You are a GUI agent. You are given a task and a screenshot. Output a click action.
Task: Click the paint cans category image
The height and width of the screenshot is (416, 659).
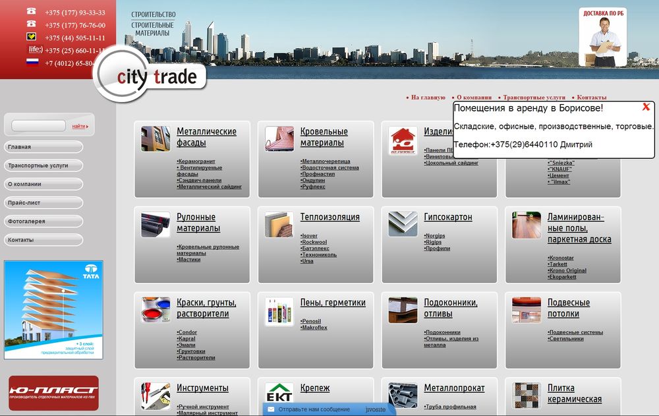coord(156,310)
